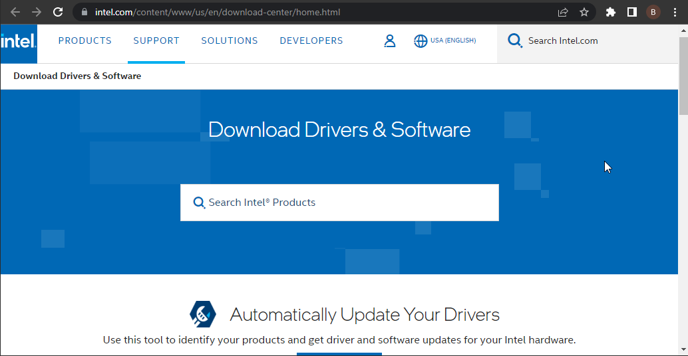Click the share page icon in address bar
The image size is (688, 356).
coord(563,12)
